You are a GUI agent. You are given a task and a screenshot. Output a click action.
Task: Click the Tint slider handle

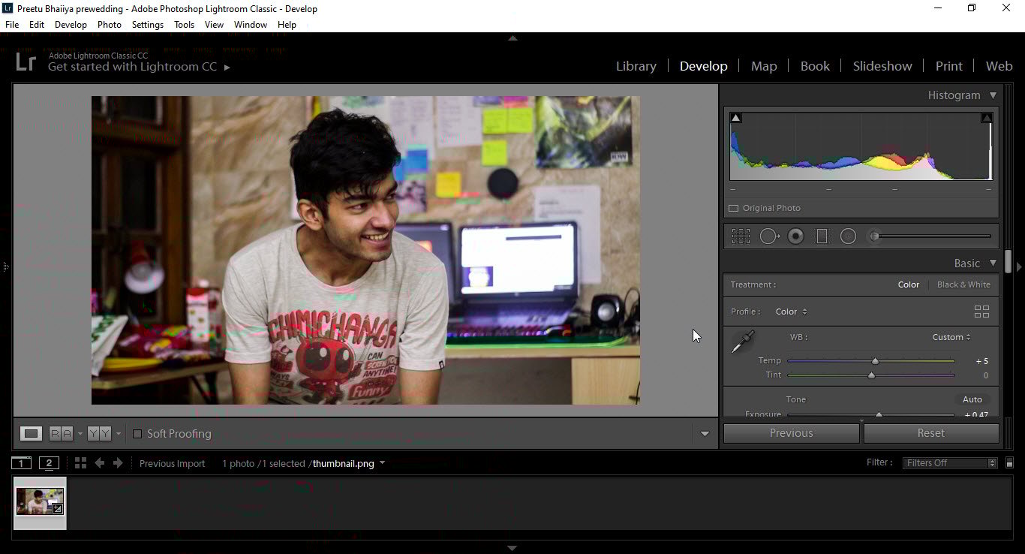tap(871, 375)
